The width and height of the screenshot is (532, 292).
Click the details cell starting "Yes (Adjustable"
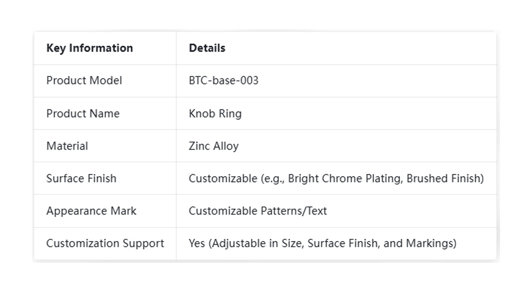pos(322,244)
